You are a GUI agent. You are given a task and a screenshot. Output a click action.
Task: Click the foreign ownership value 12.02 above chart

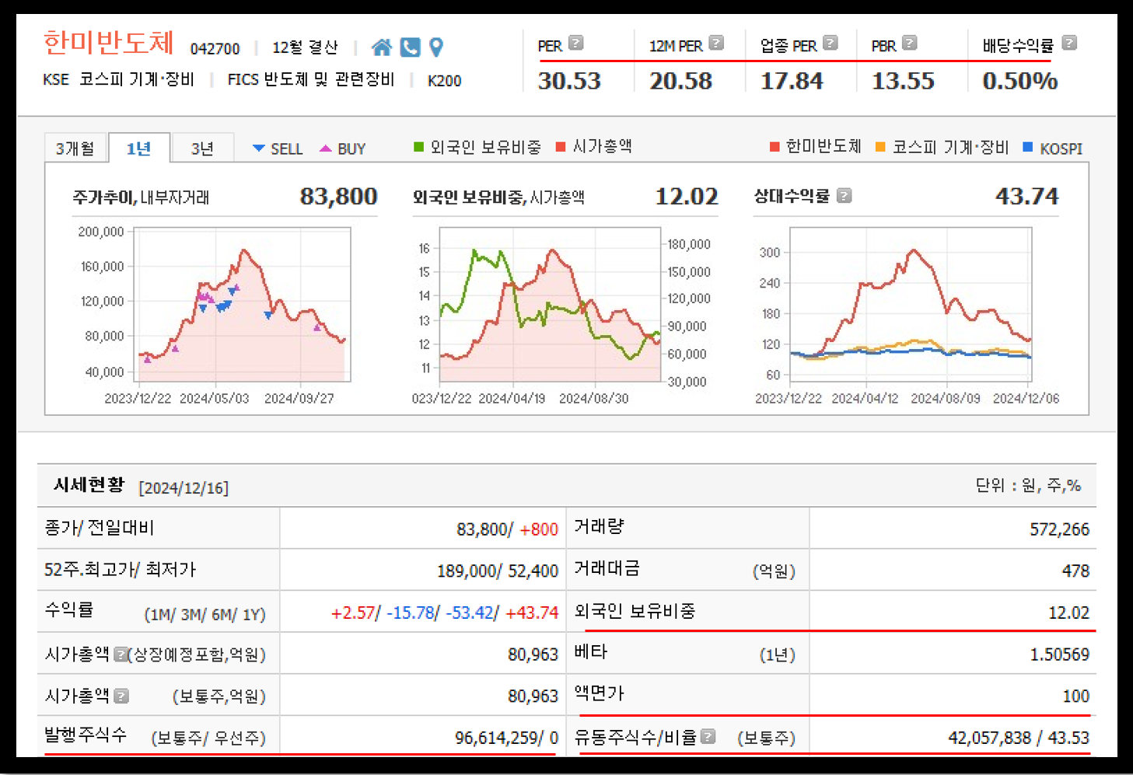click(687, 196)
